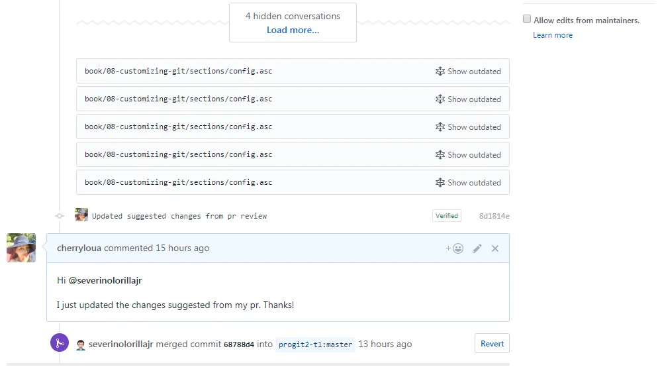
Task: Click the commit avatar beside Updated suggested changes
Action: pos(81,215)
